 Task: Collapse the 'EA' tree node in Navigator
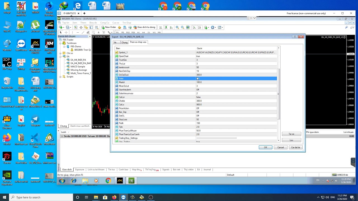pyautogui.click(x=60, y=56)
